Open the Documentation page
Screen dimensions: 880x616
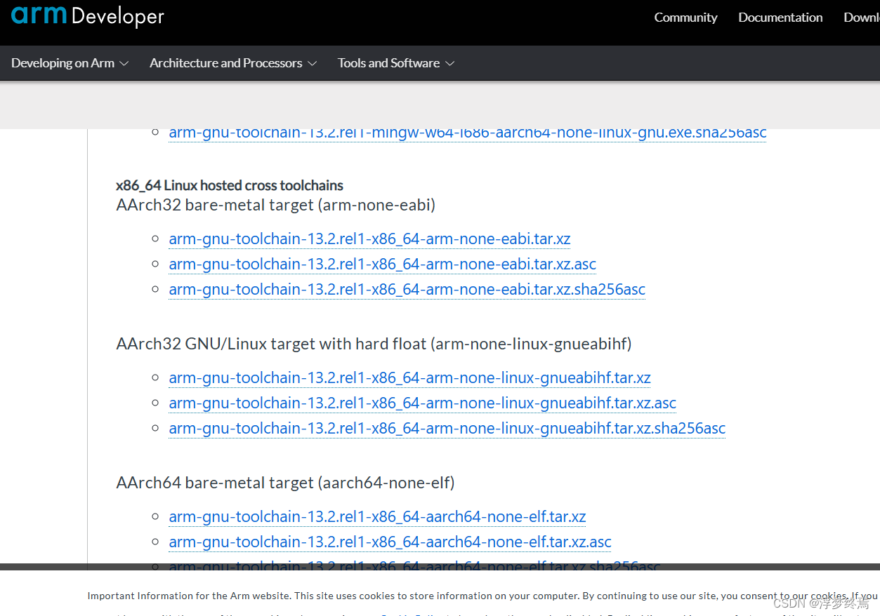pos(780,18)
